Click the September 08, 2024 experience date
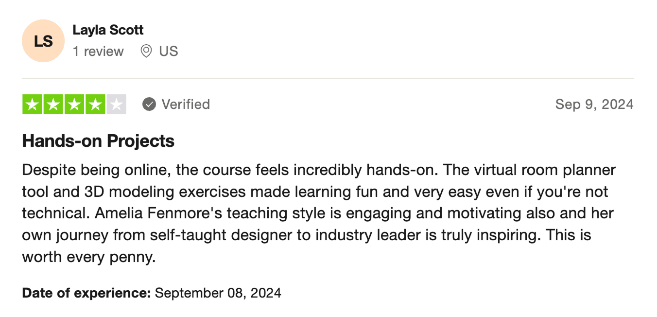 point(218,293)
